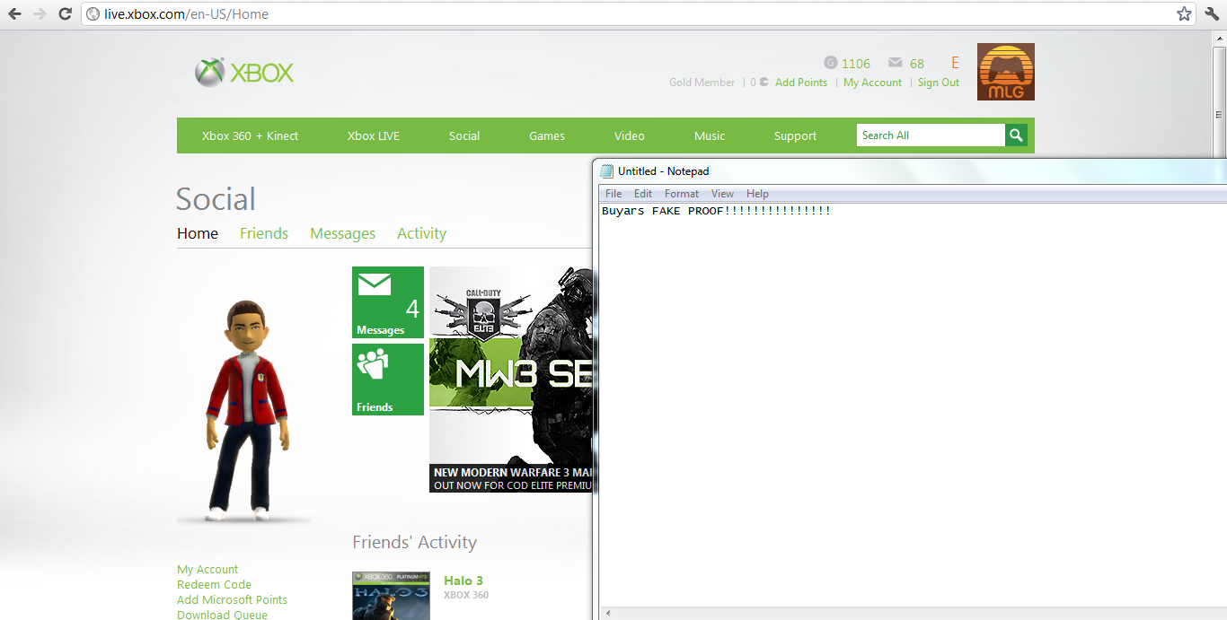This screenshot has height=620, width=1227.
Task: Open Chrome wrench settings menu
Action: tap(1211, 13)
